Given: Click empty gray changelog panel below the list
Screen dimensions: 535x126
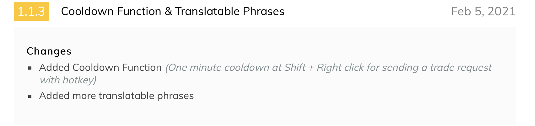Looking at the screenshot, I should [265, 113].
